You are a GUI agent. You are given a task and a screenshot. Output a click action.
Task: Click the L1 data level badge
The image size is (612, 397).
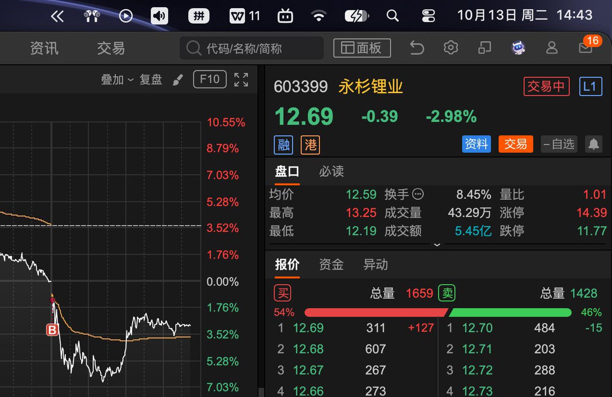[x=590, y=87]
